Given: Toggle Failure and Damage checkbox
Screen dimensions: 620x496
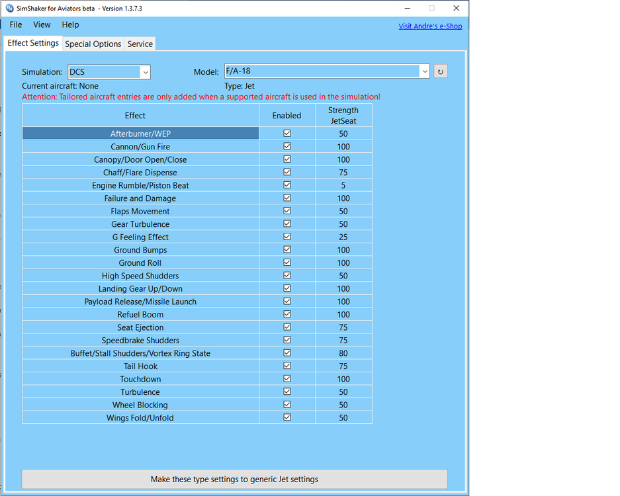Looking at the screenshot, I should tap(287, 198).
